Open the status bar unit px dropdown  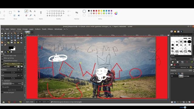38,102
